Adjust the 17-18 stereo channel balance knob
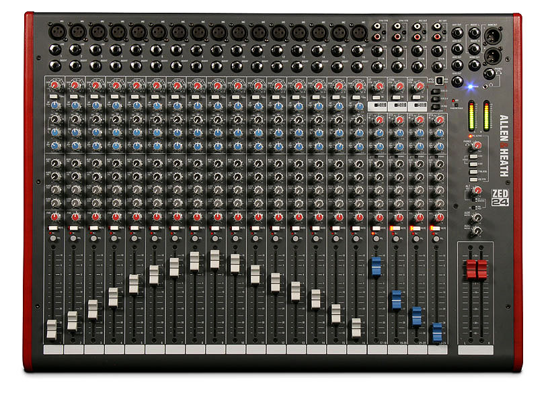 (379, 217)
